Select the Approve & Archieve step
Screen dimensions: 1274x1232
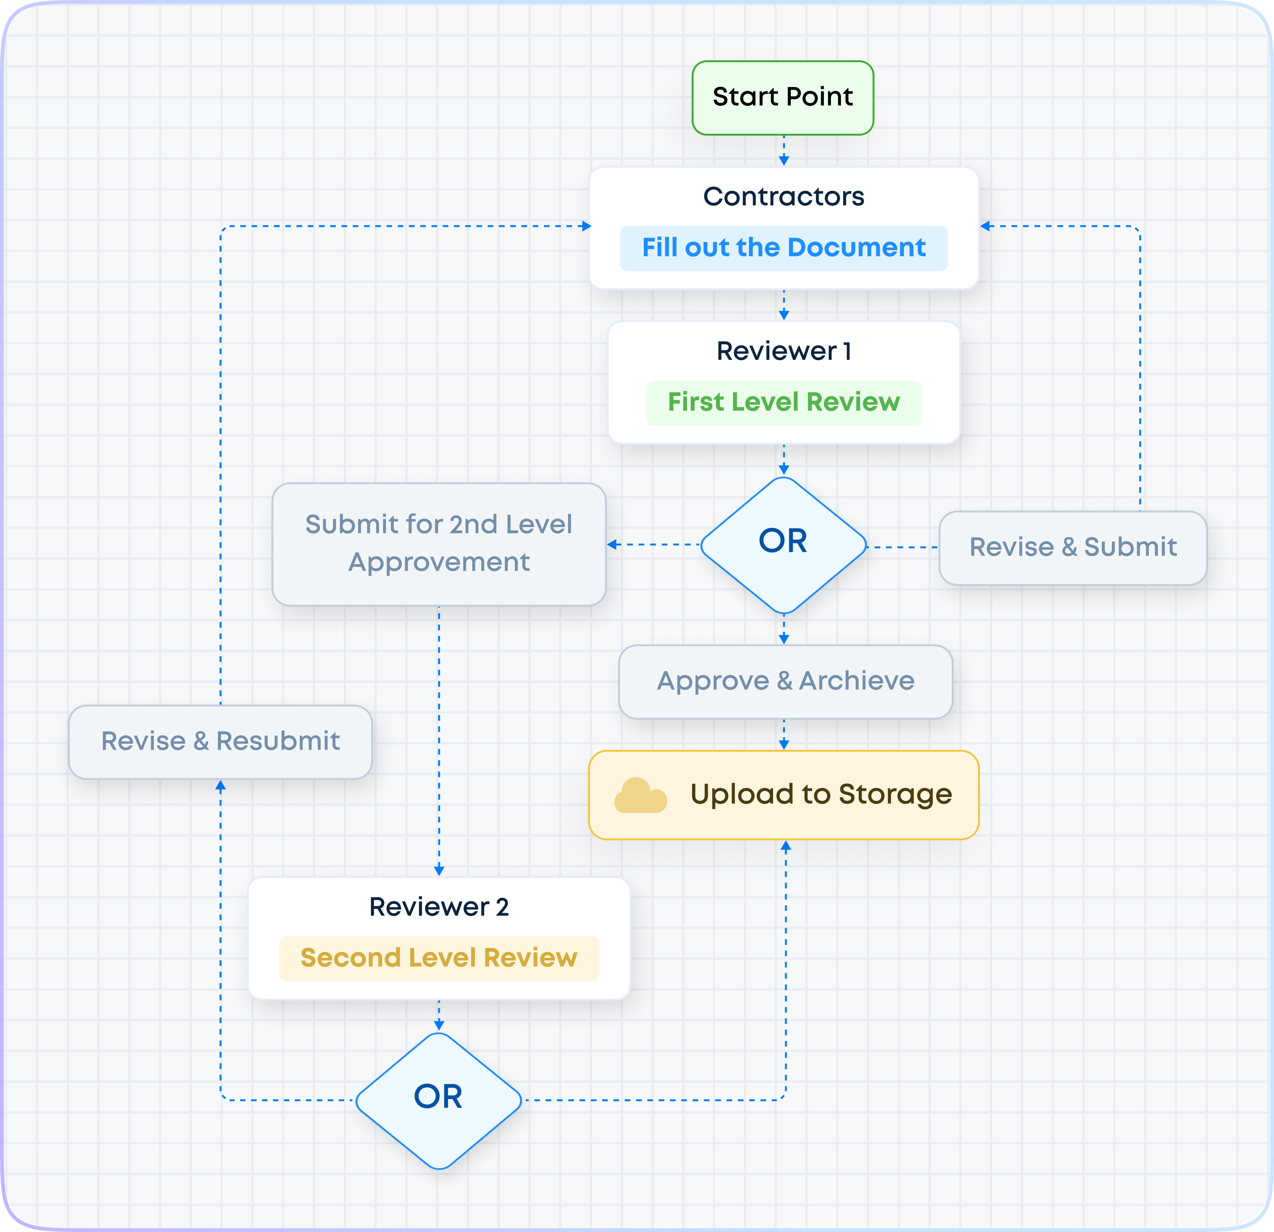pos(785,681)
